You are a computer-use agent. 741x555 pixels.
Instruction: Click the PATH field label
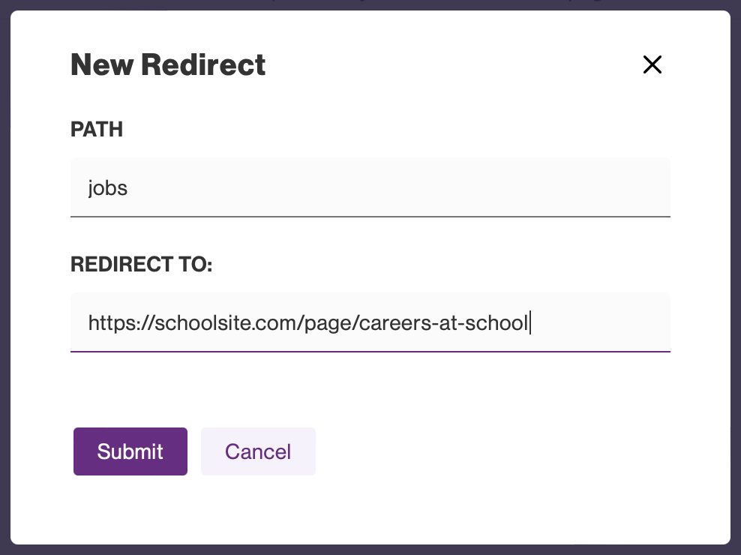97,130
